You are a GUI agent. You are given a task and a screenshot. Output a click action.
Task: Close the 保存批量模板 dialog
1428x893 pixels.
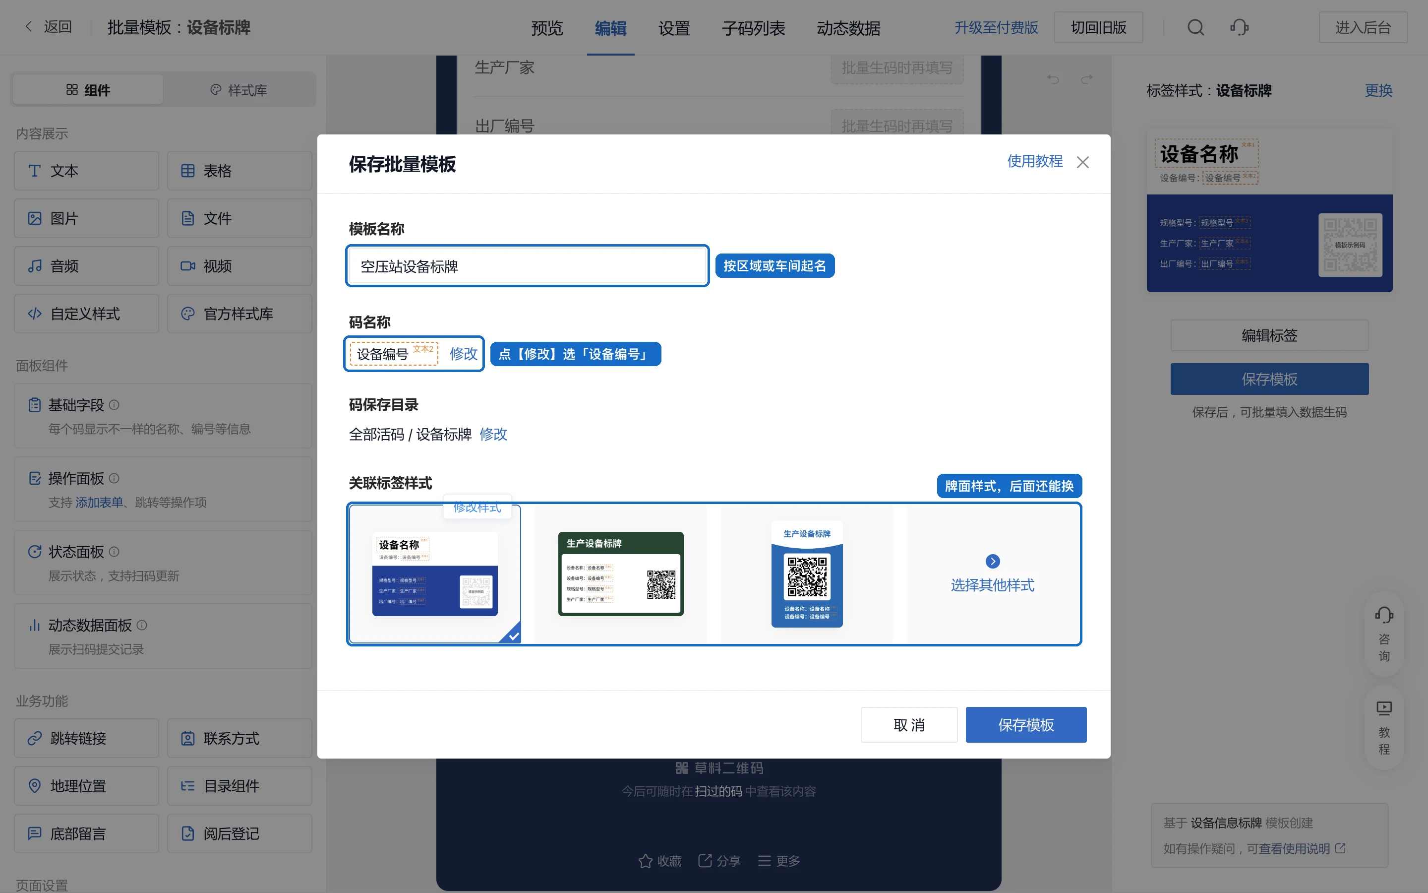point(1082,162)
